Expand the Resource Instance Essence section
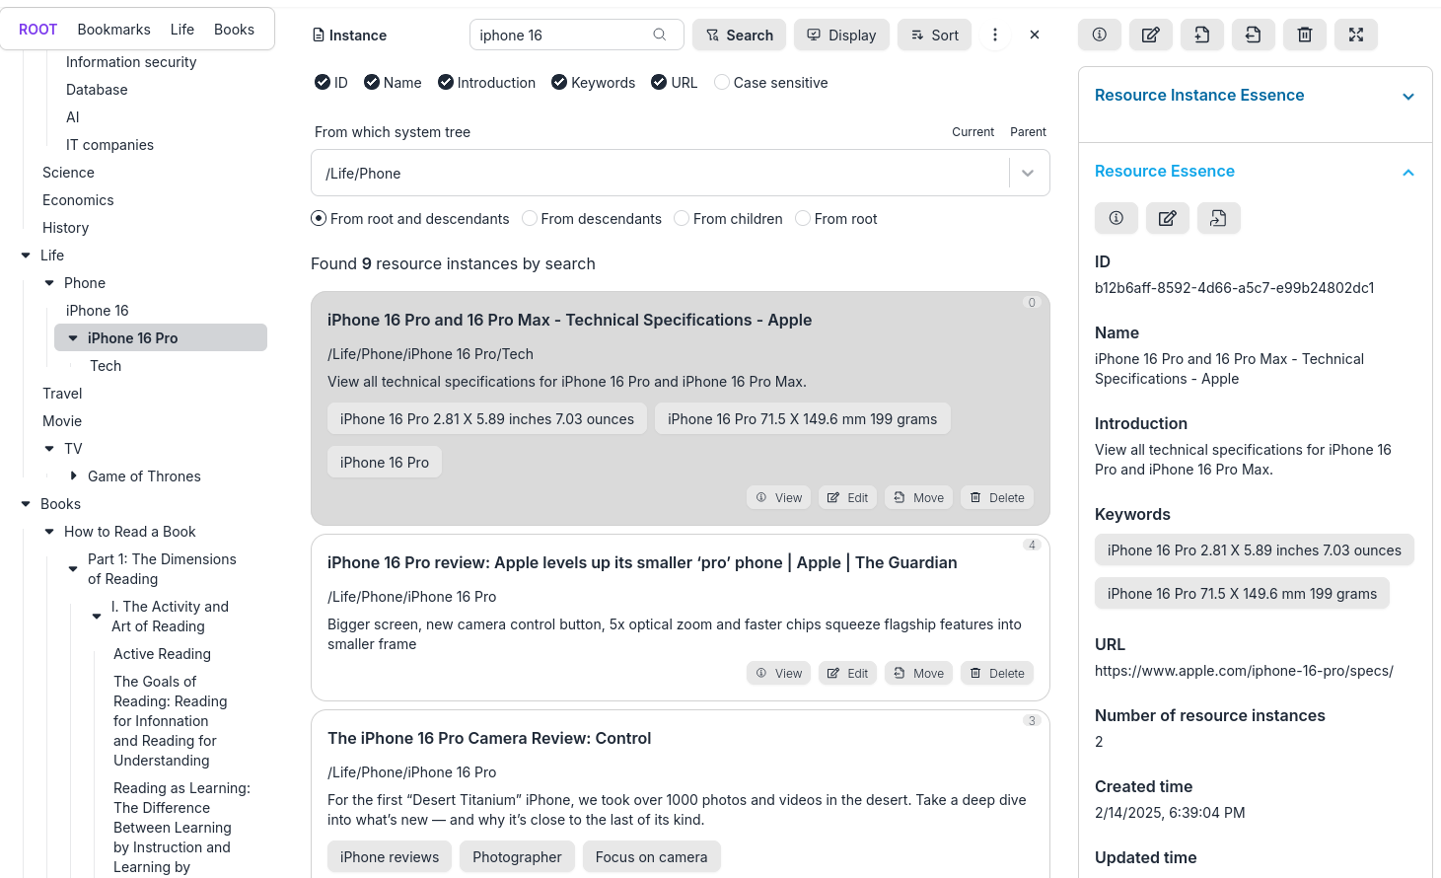This screenshot has height=878, width=1441. click(x=1408, y=96)
